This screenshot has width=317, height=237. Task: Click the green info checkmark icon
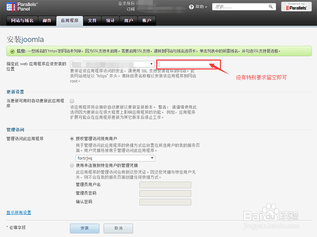[13, 51]
